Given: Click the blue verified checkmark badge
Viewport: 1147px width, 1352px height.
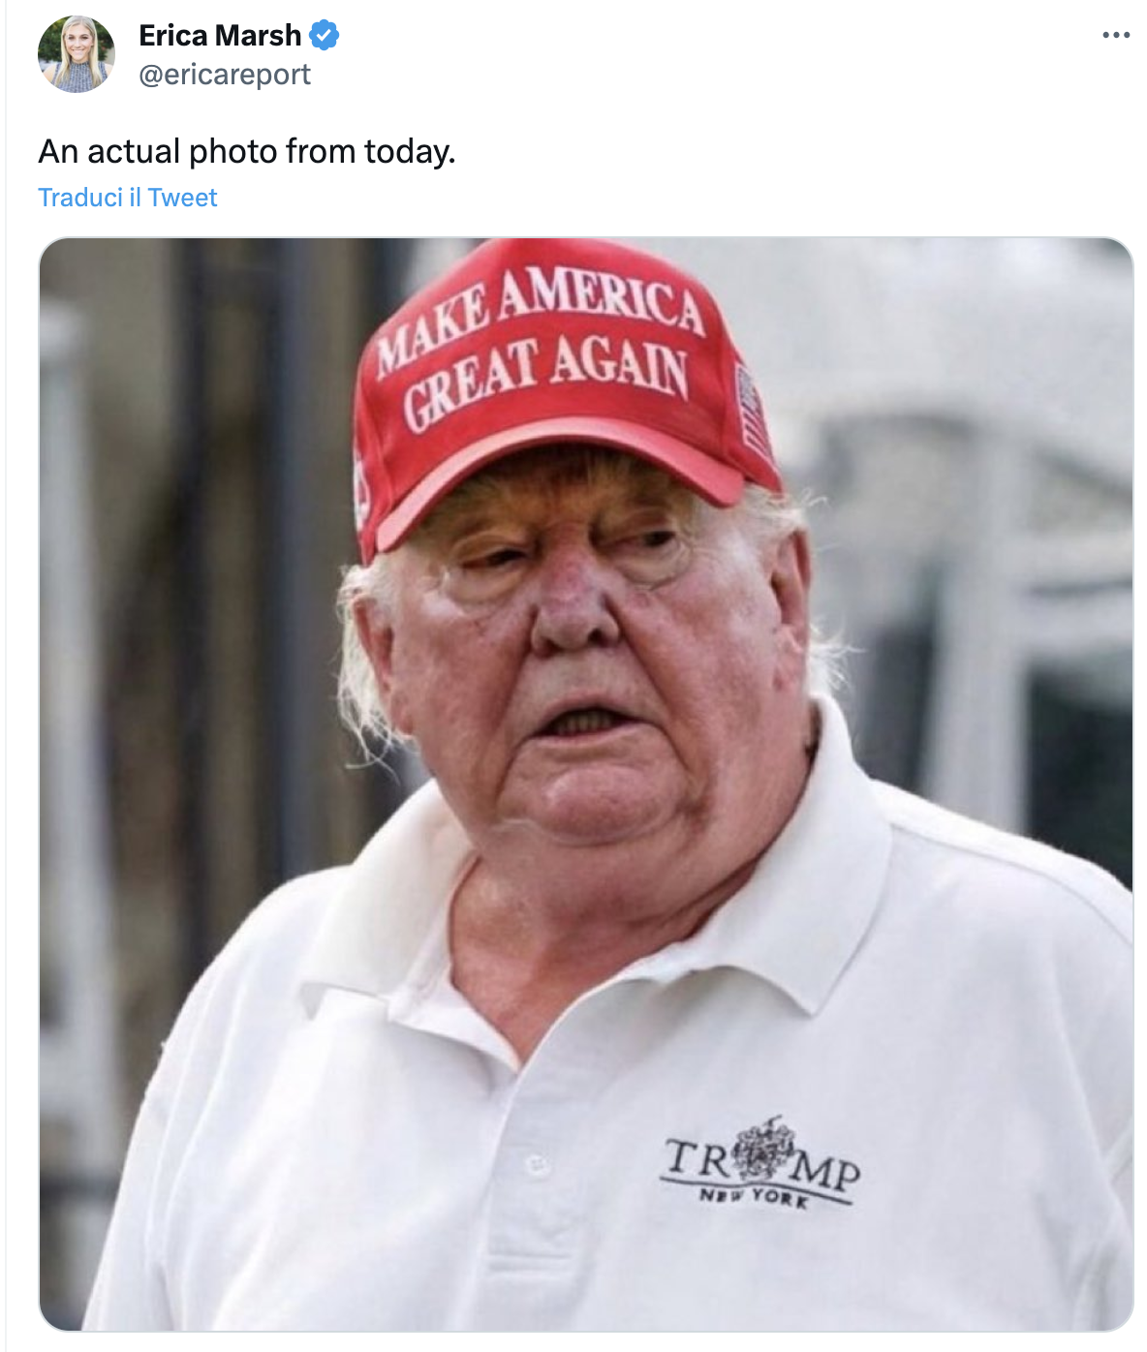Looking at the screenshot, I should 324,36.
